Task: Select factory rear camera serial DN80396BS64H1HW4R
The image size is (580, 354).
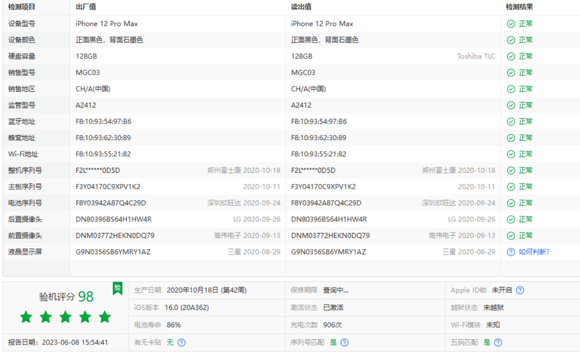Action: point(113,219)
